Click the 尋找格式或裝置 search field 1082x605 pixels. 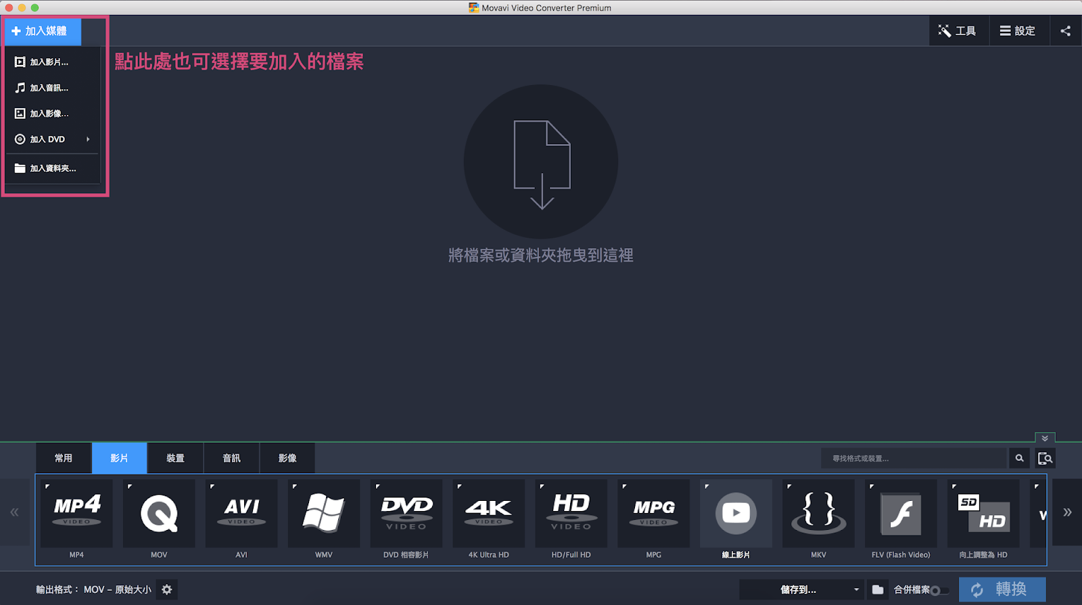pos(914,458)
